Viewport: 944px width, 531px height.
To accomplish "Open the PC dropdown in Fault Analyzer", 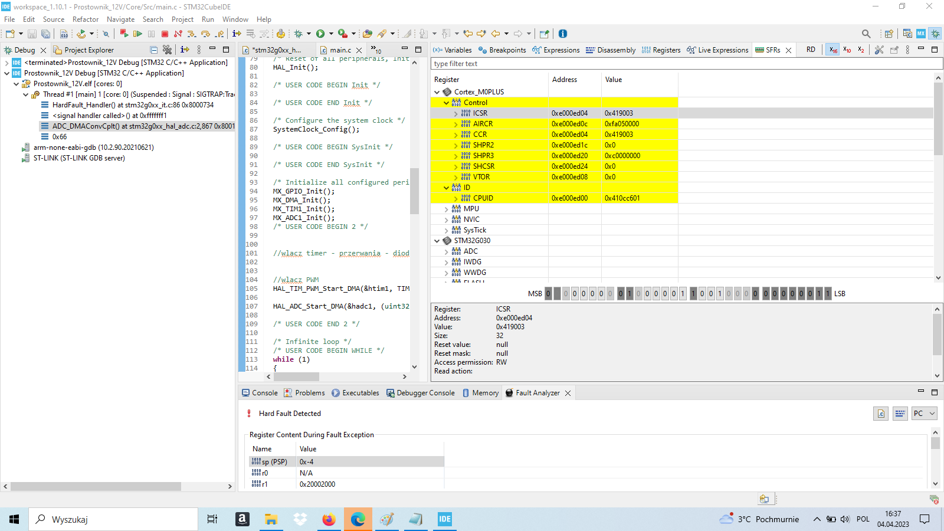I will point(925,414).
